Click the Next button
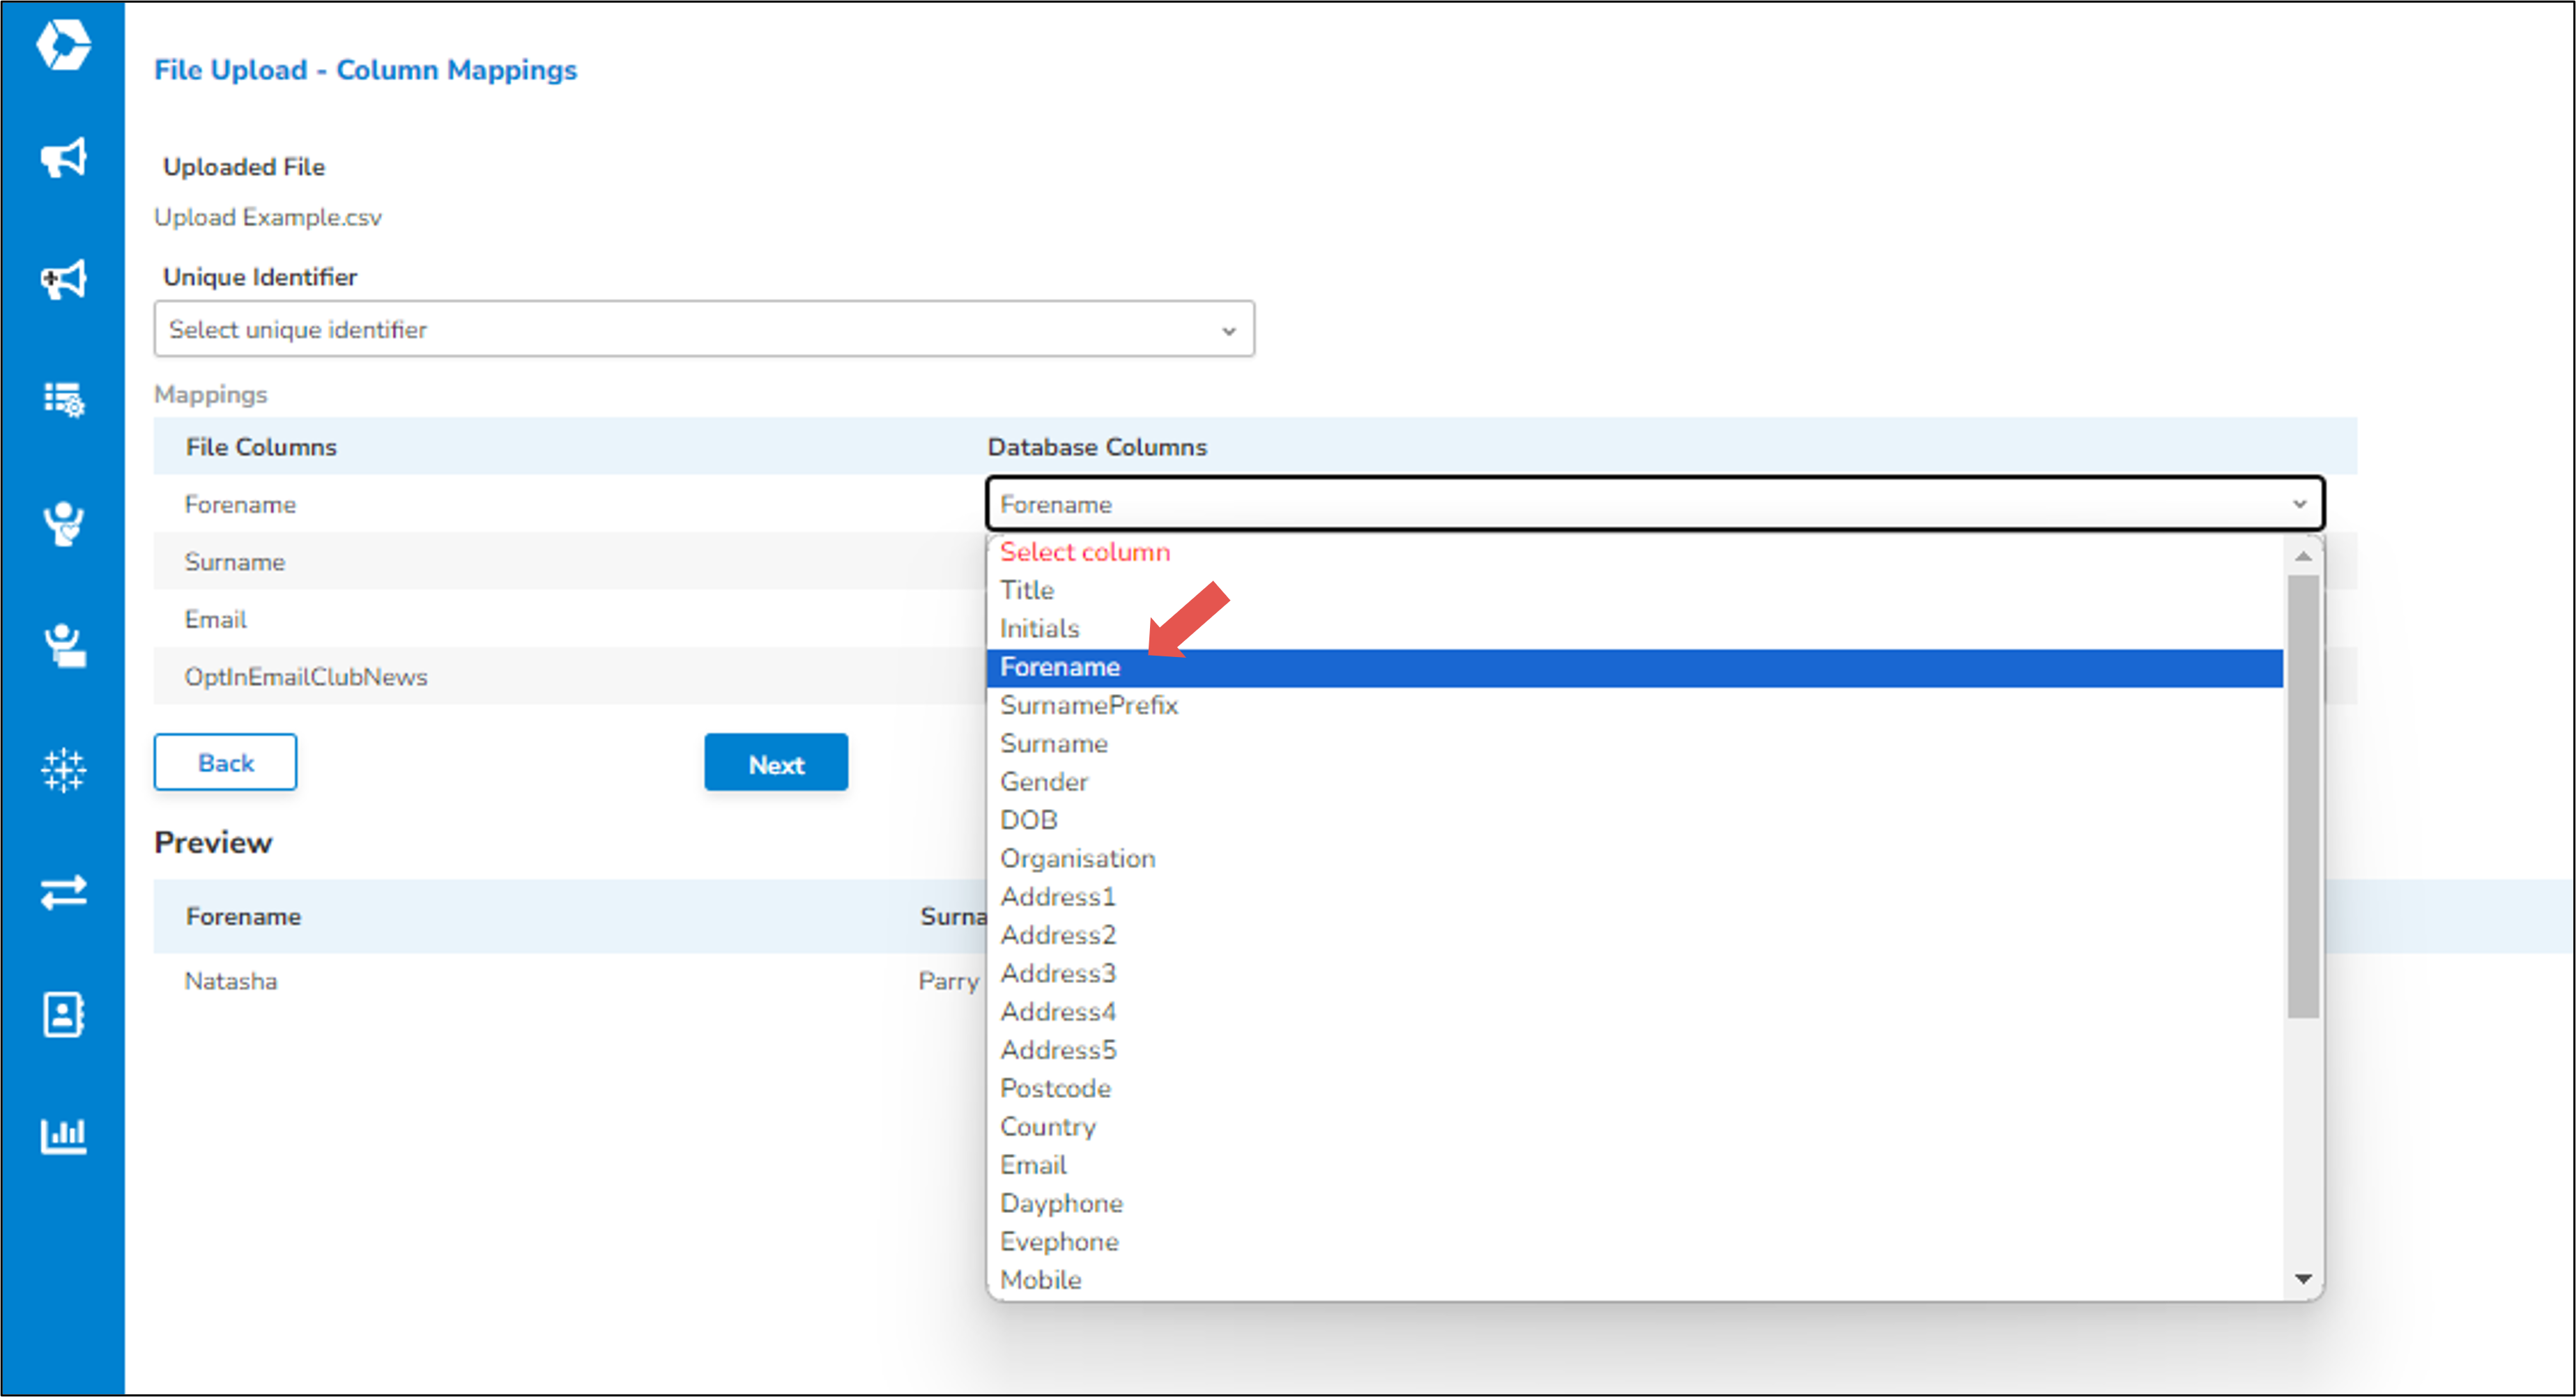 coord(776,763)
